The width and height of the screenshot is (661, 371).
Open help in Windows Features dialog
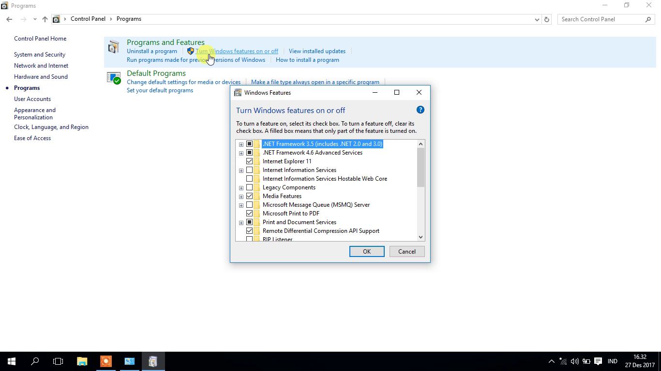(x=420, y=110)
